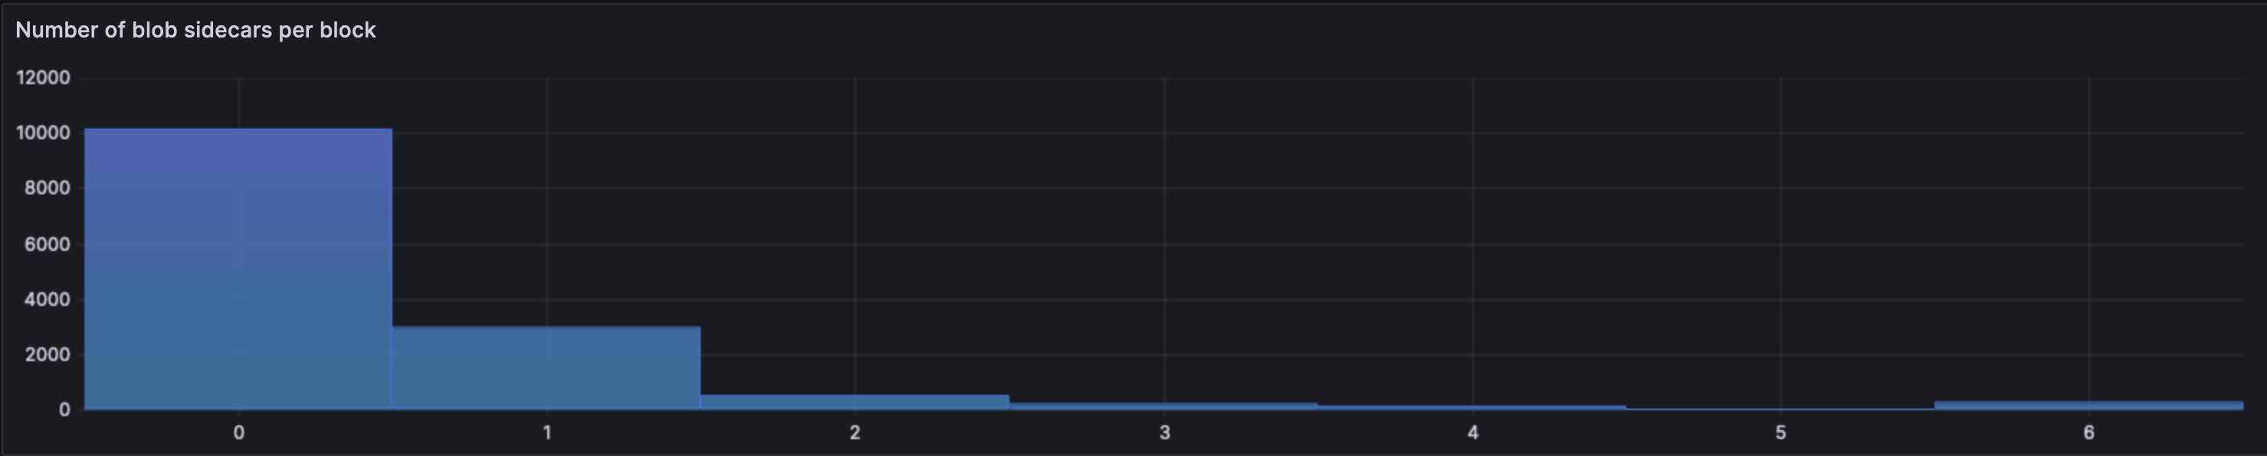Click the y-axis label 10000
Viewport: 2267px width, 456px height.
(43, 134)
